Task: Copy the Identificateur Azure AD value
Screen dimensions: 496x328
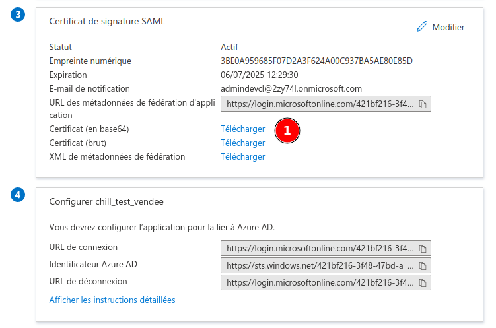Action: click(x=423, y=265)
